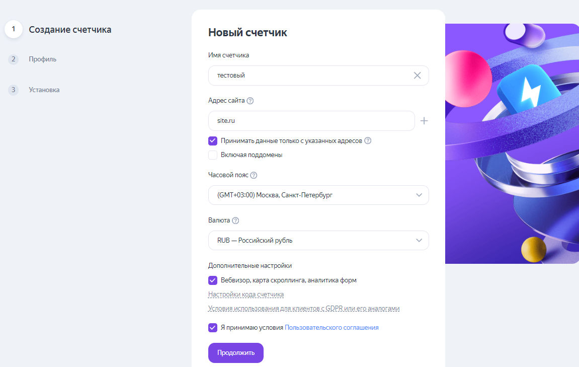Open the Пользовательского соглашения link

click(x=332, y=328)
